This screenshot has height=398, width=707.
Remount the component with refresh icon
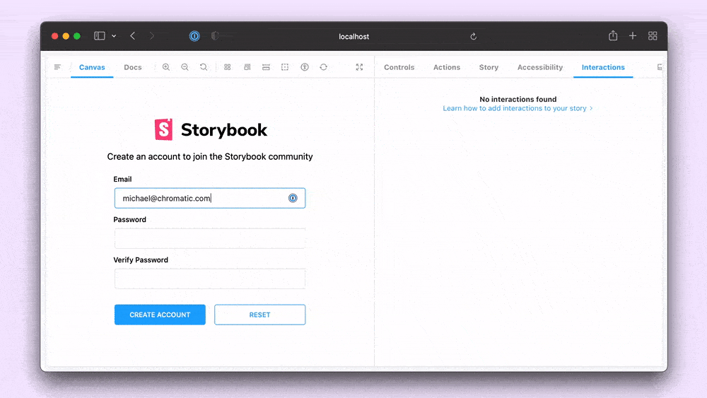click(x=324, y=67)
